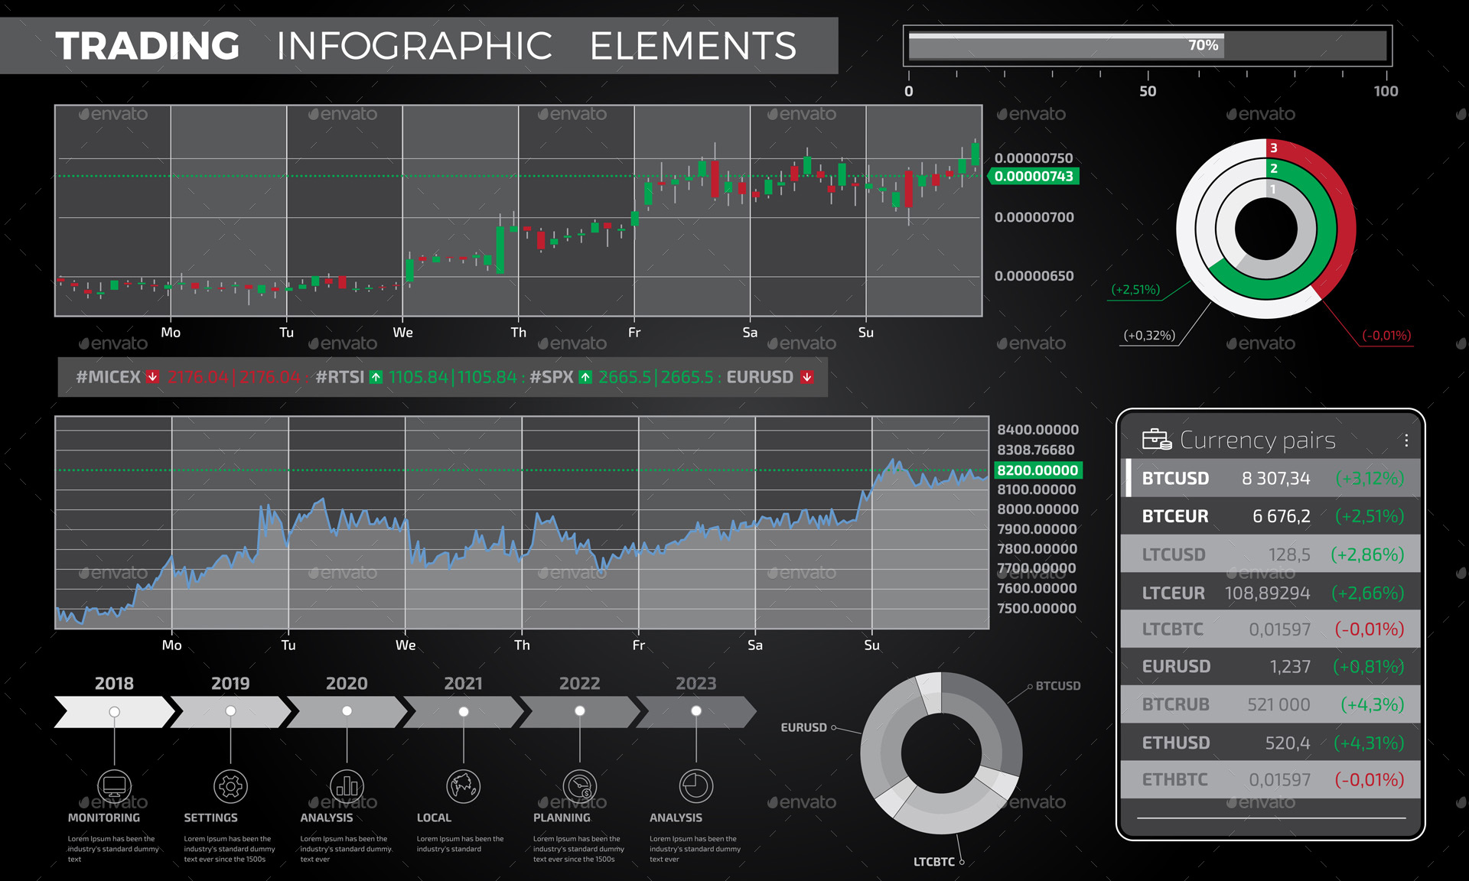The width and height of the screenshot is (1469, 881).
Task: Open Settings via the gear icon under 2019
Action: click(x=230, y=786)
